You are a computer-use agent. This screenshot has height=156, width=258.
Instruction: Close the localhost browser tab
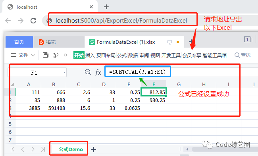[x=91, y=7]
